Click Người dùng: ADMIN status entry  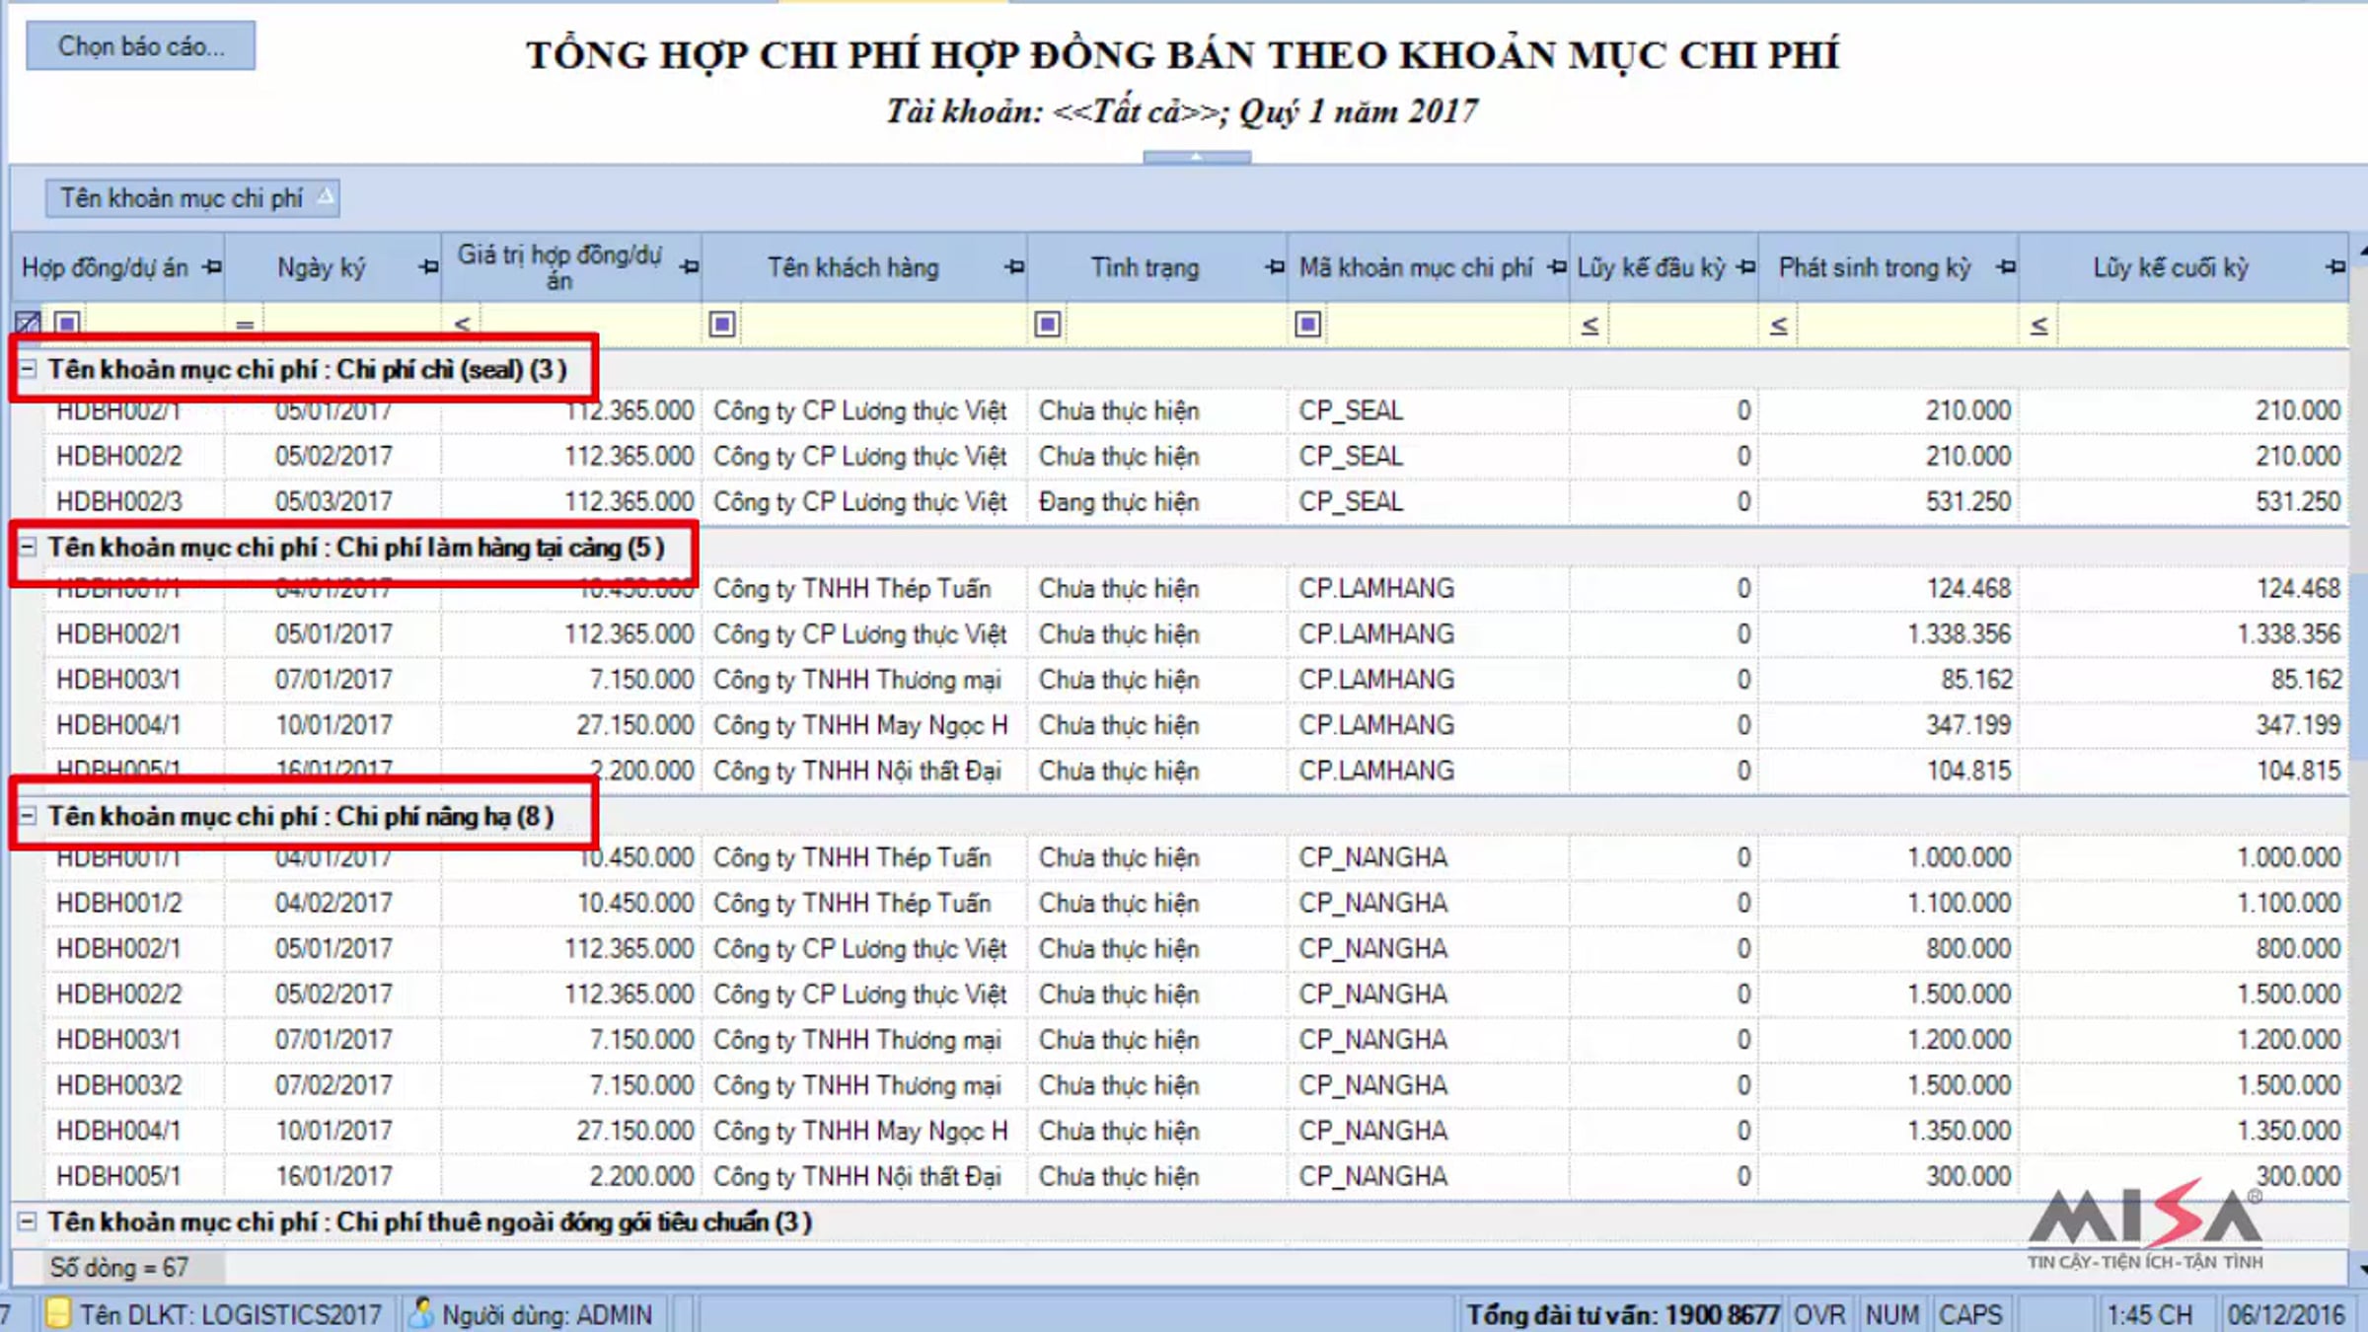(547, 1315)
